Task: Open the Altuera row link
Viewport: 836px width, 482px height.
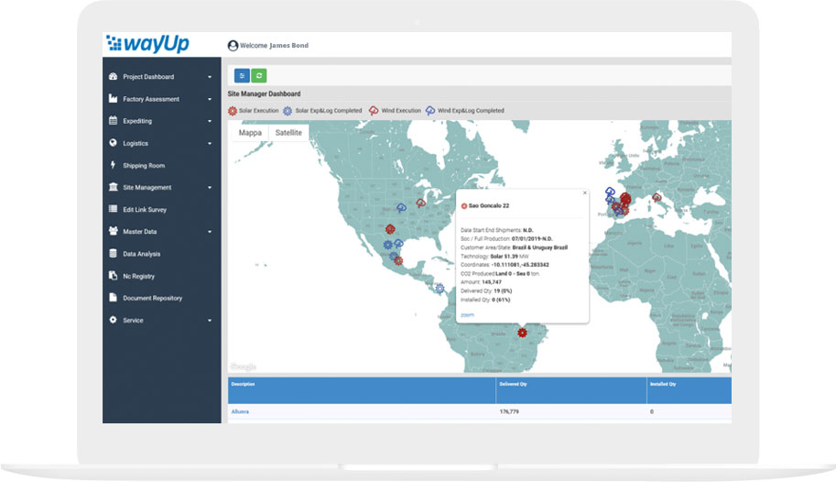Action: point(240,411)
